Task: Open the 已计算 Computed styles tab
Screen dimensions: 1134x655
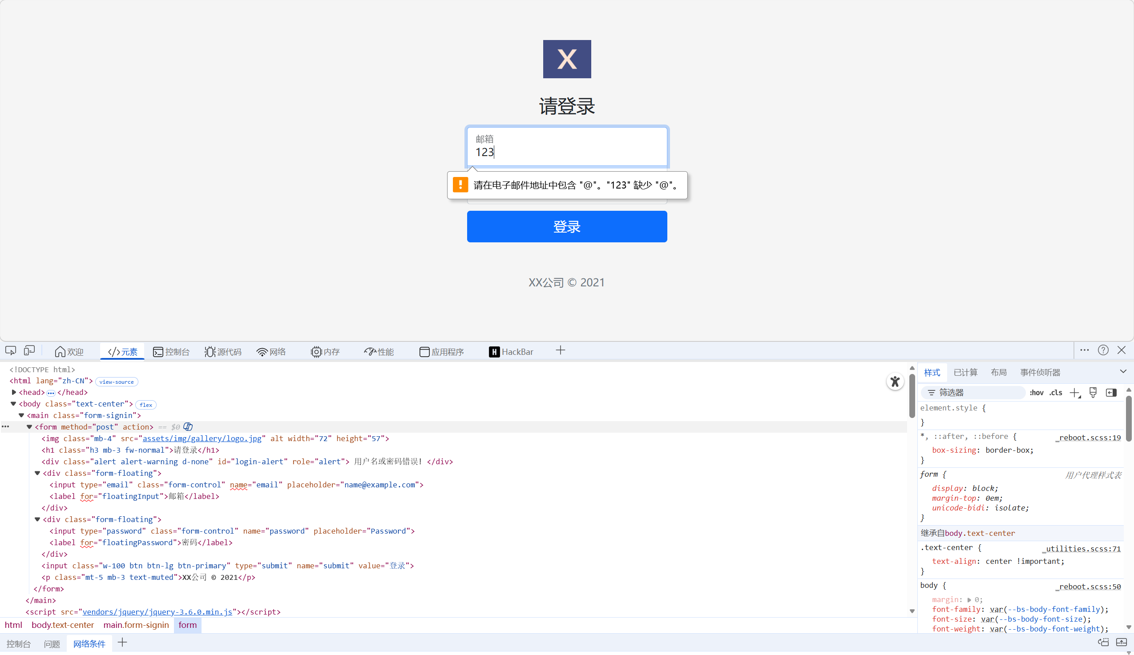Action: click(965, 373)
